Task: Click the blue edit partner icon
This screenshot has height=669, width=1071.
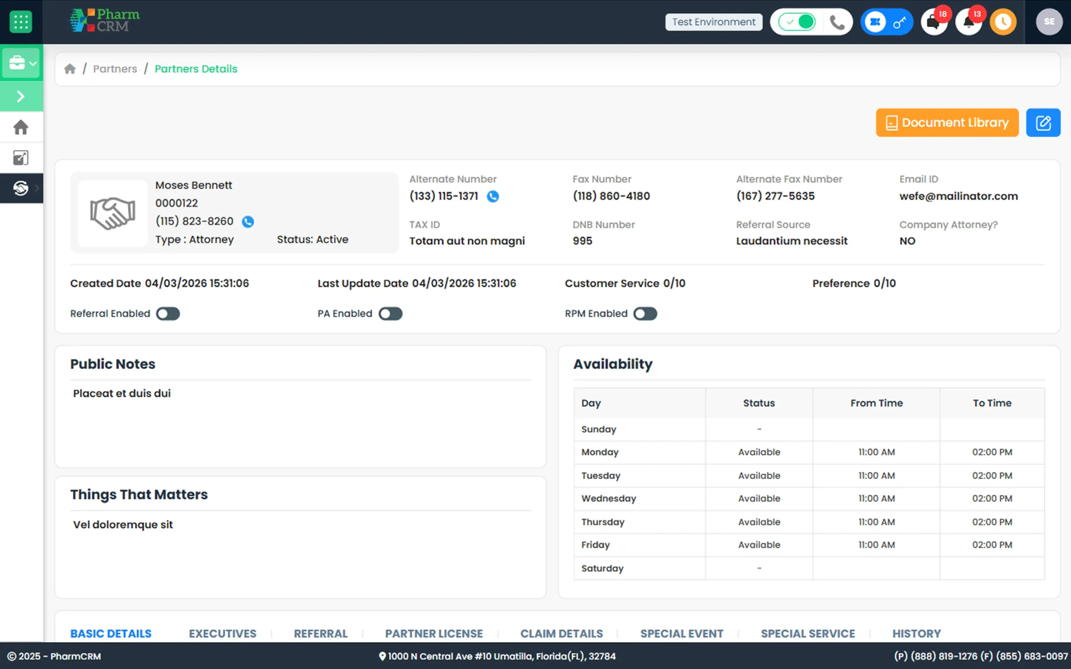Action: pos(1043,123)
